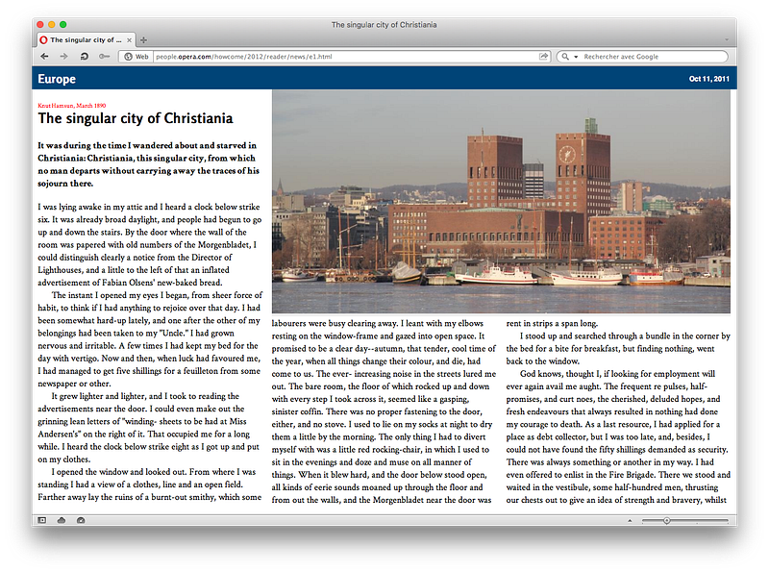The height and width of the screenshot is (572, 769).
Task: Open the search engine dropdown arrow
Action: point(576,57)
